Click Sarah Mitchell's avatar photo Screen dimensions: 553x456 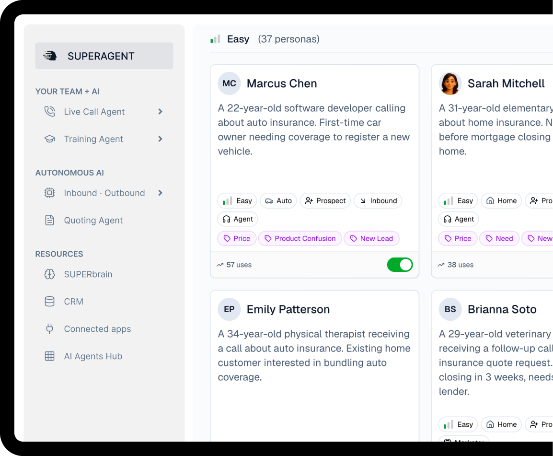click(450, 83)
